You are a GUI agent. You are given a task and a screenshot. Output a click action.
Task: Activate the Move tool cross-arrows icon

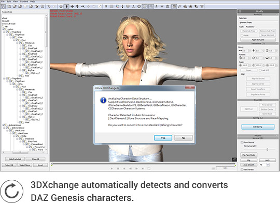coord(72,7)
